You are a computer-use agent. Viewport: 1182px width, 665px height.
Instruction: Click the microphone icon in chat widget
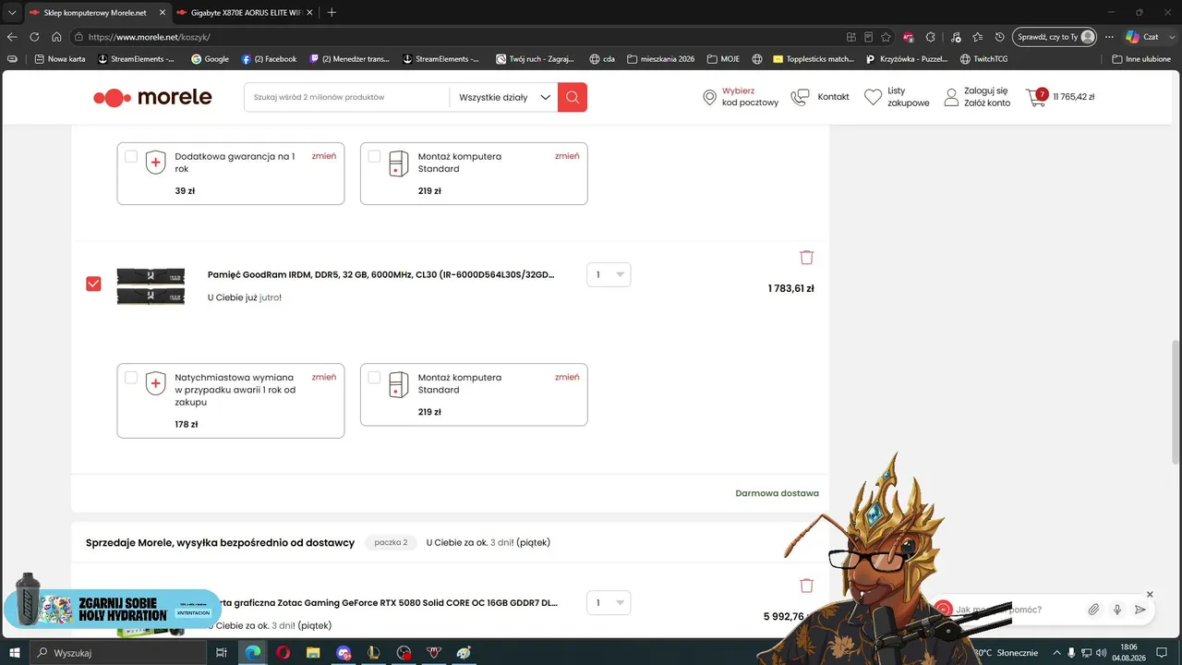point(1117,610)
